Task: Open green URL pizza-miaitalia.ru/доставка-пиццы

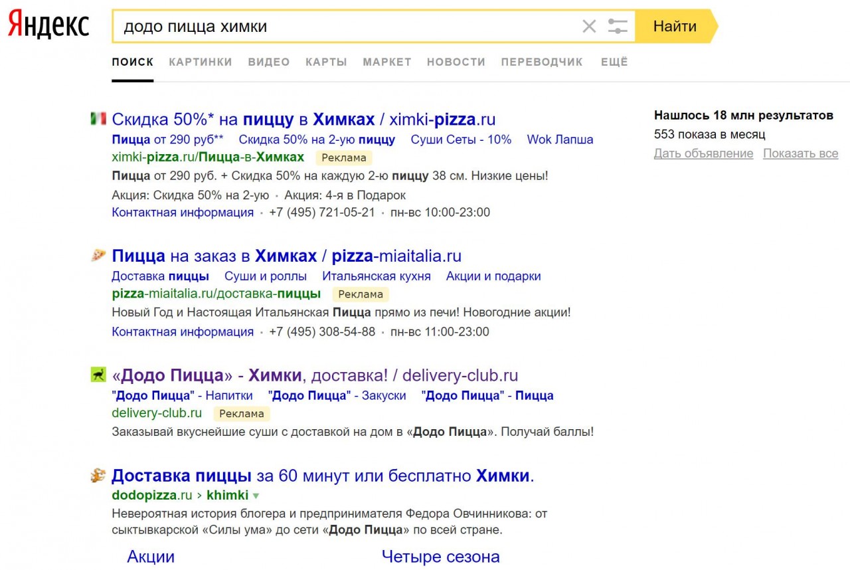Action: 216,294
